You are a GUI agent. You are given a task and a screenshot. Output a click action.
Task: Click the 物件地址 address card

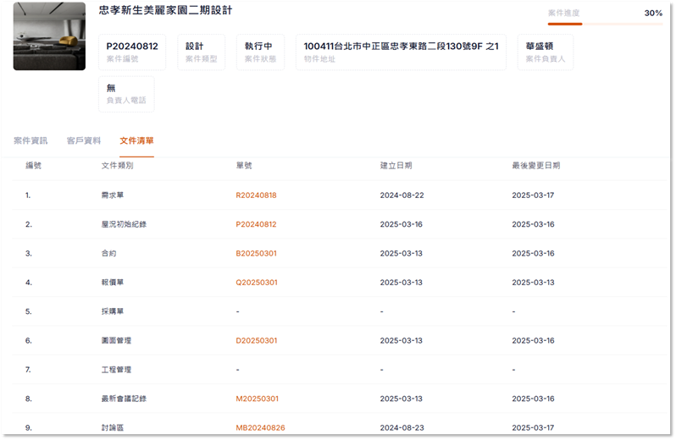coord(401,52)
